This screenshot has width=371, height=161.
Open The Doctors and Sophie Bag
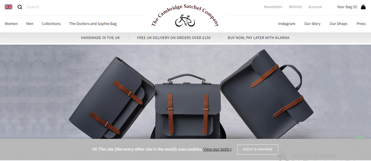(x=93, y=24)
